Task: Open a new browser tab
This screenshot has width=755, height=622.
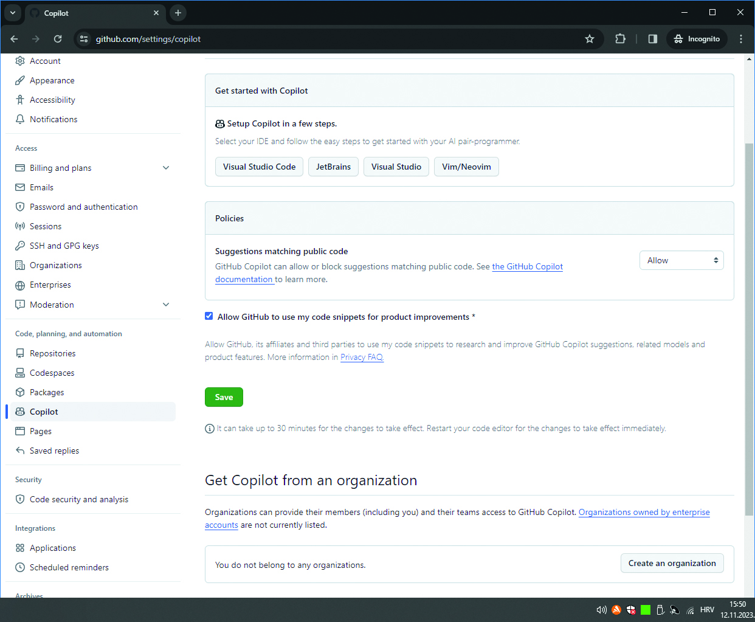Action: (178, 13)
